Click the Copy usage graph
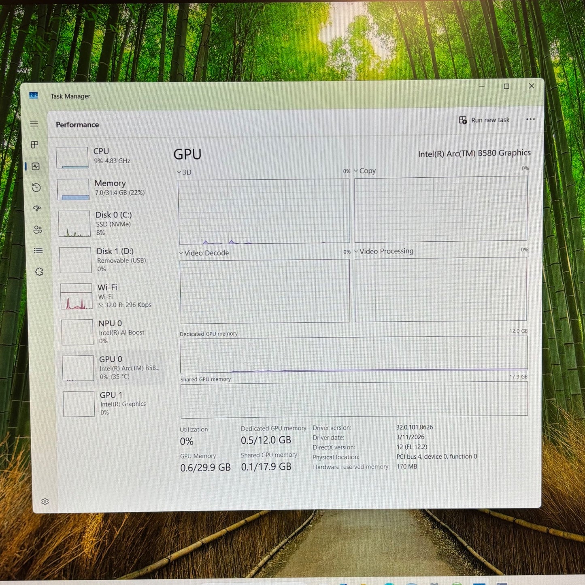The height and width of the screenshot is (585, 585). coord(441,208)
